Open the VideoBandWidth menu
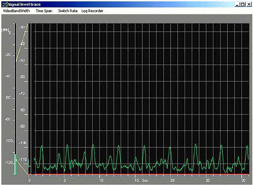 [16, 11]
